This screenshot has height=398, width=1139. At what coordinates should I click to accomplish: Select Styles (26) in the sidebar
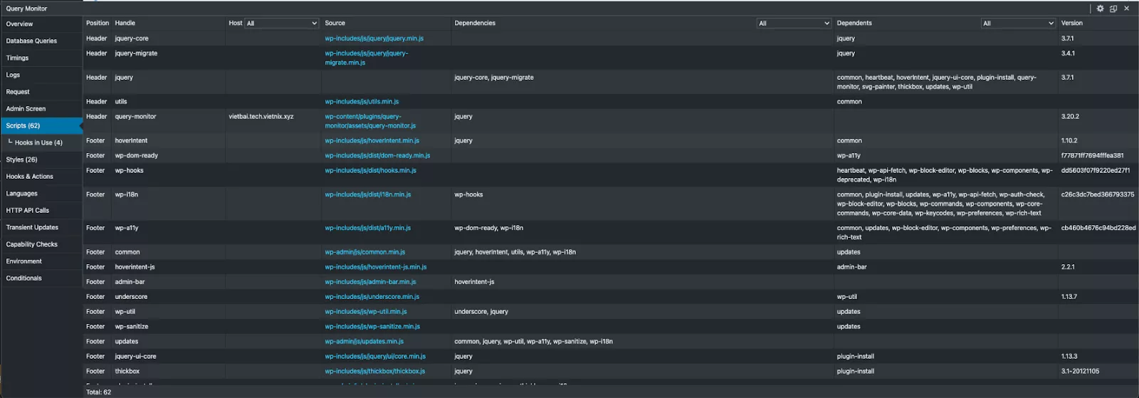click(x=21, y=159)
